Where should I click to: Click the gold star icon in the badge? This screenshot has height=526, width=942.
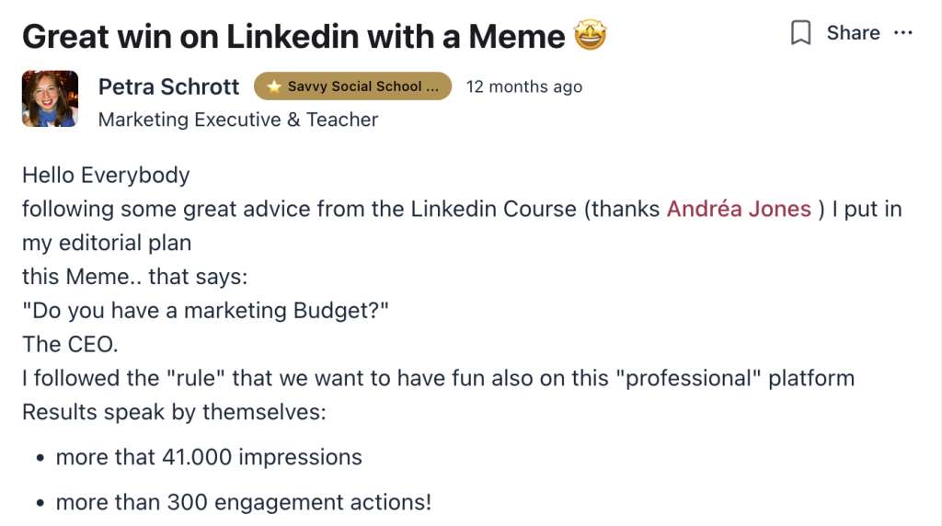click(274, 86)
